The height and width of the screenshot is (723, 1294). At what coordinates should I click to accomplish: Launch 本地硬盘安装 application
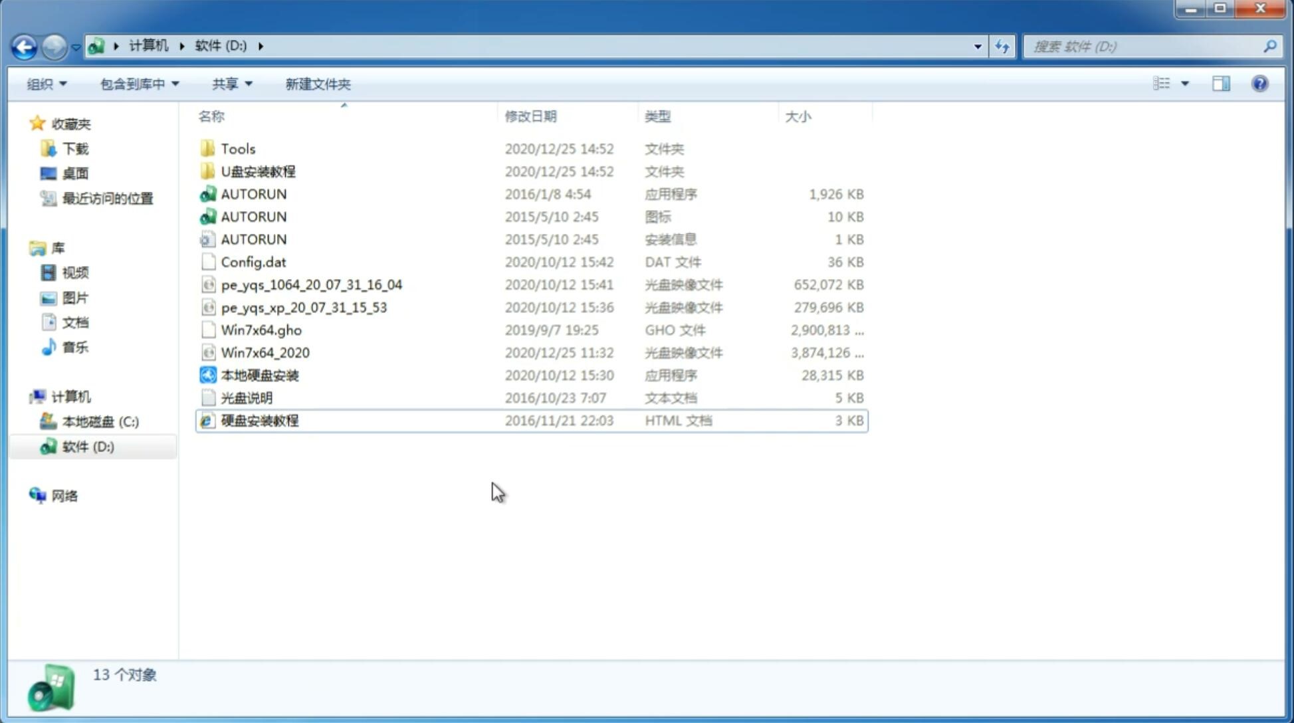(x=259, y=375)
